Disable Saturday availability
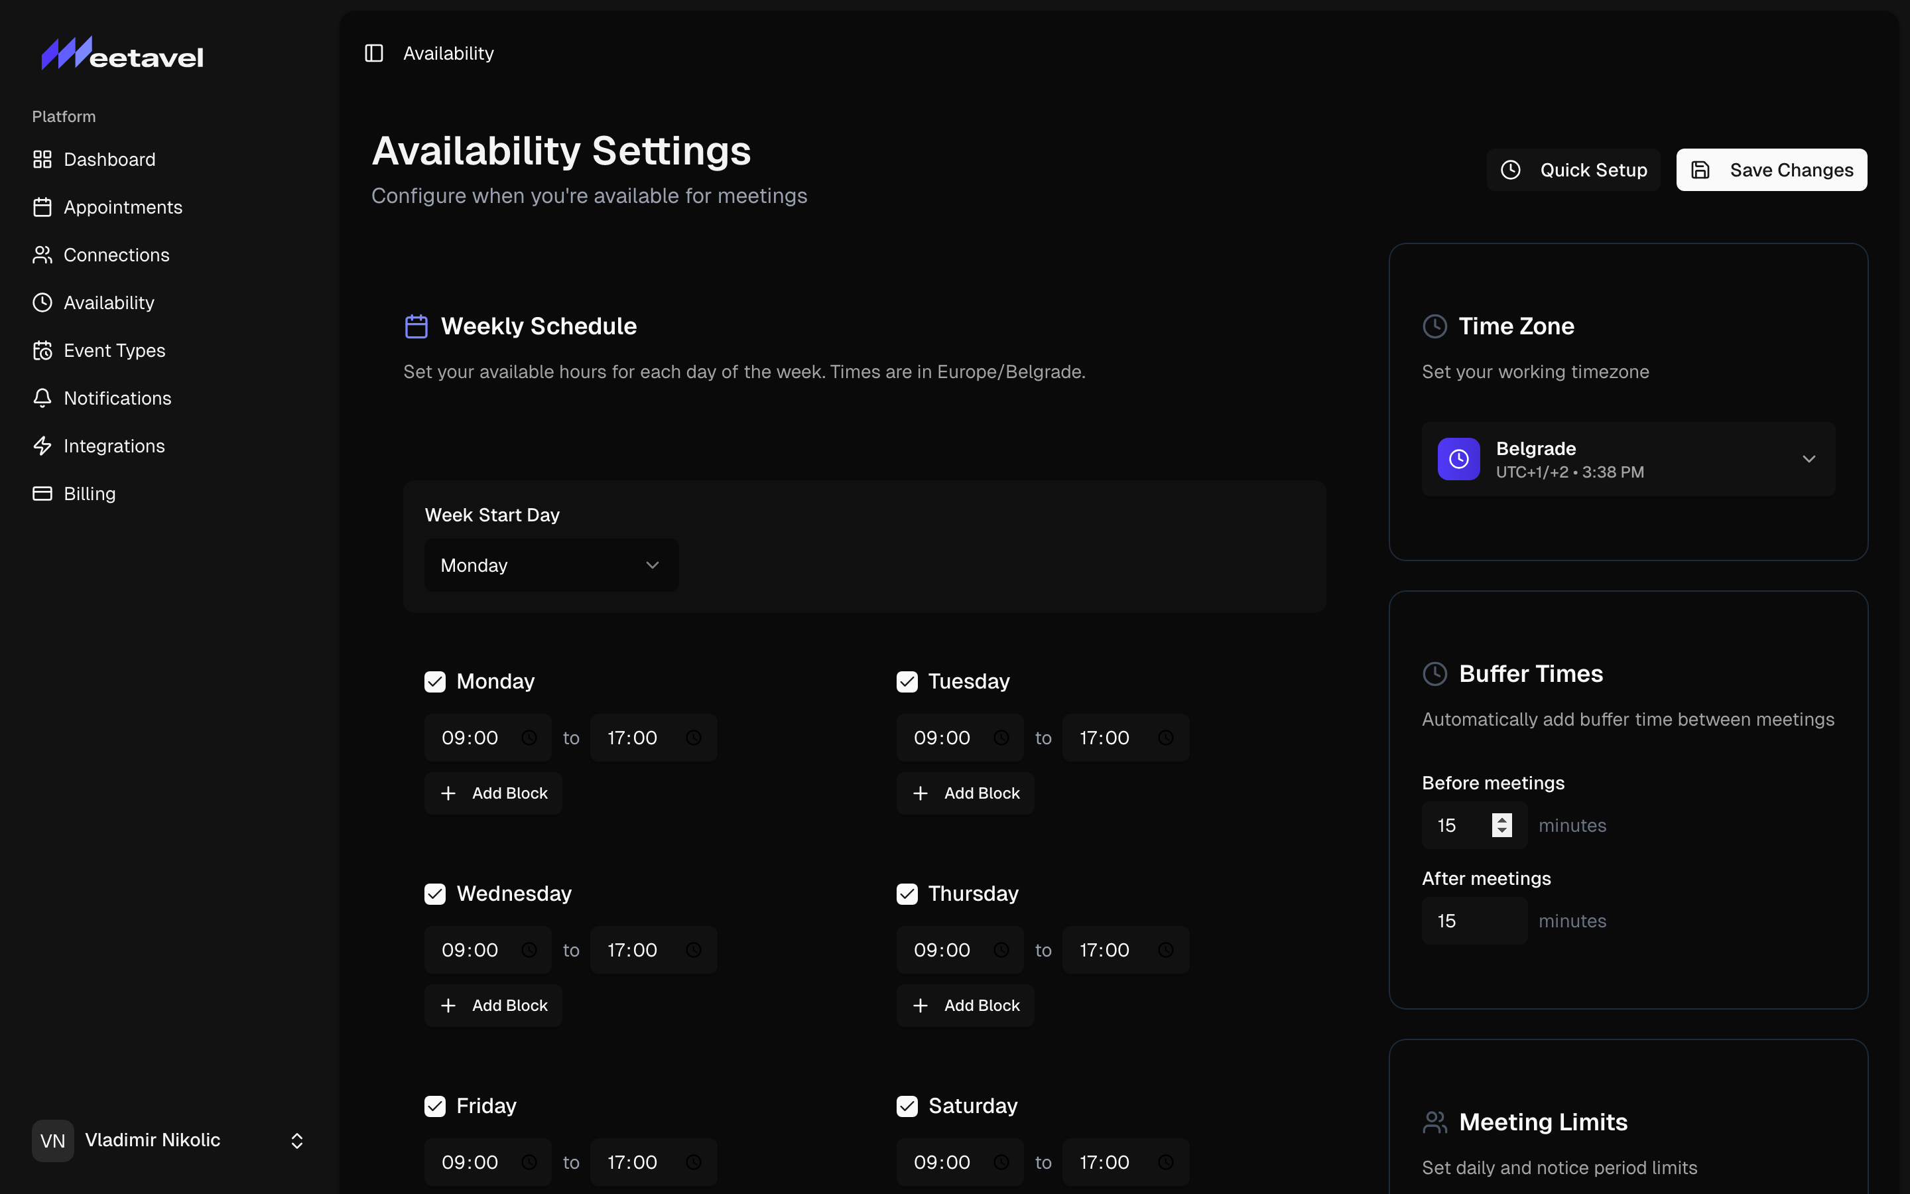The image size is (1910, 1194). pyautogui.click(x=906, y=1106)
